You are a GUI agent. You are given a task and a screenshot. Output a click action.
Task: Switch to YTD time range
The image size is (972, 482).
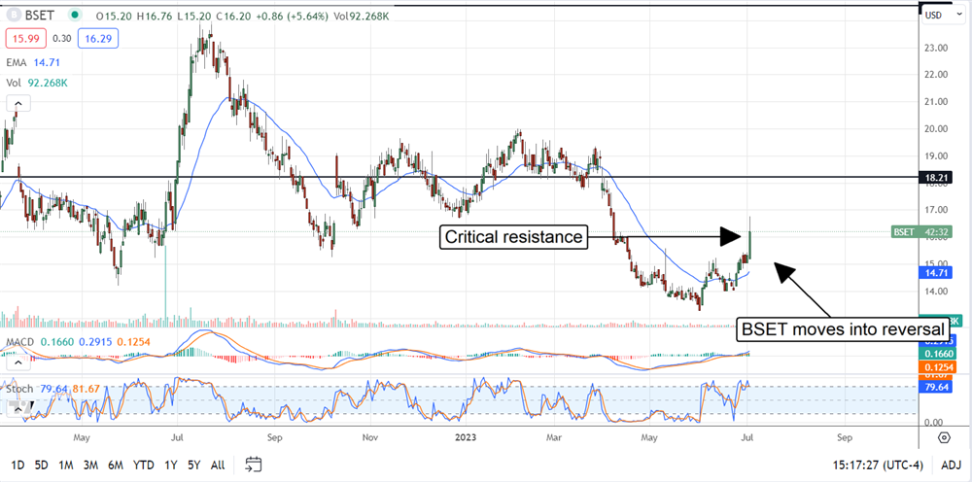[x=143, y=464]
